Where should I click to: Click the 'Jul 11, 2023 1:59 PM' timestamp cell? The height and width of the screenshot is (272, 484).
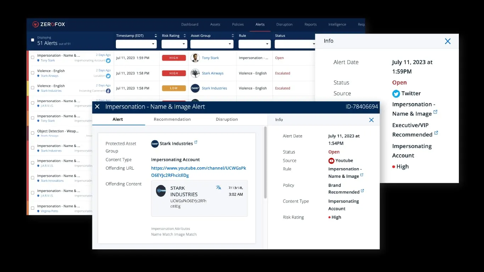pyautogui.click(x=133, y=58)
